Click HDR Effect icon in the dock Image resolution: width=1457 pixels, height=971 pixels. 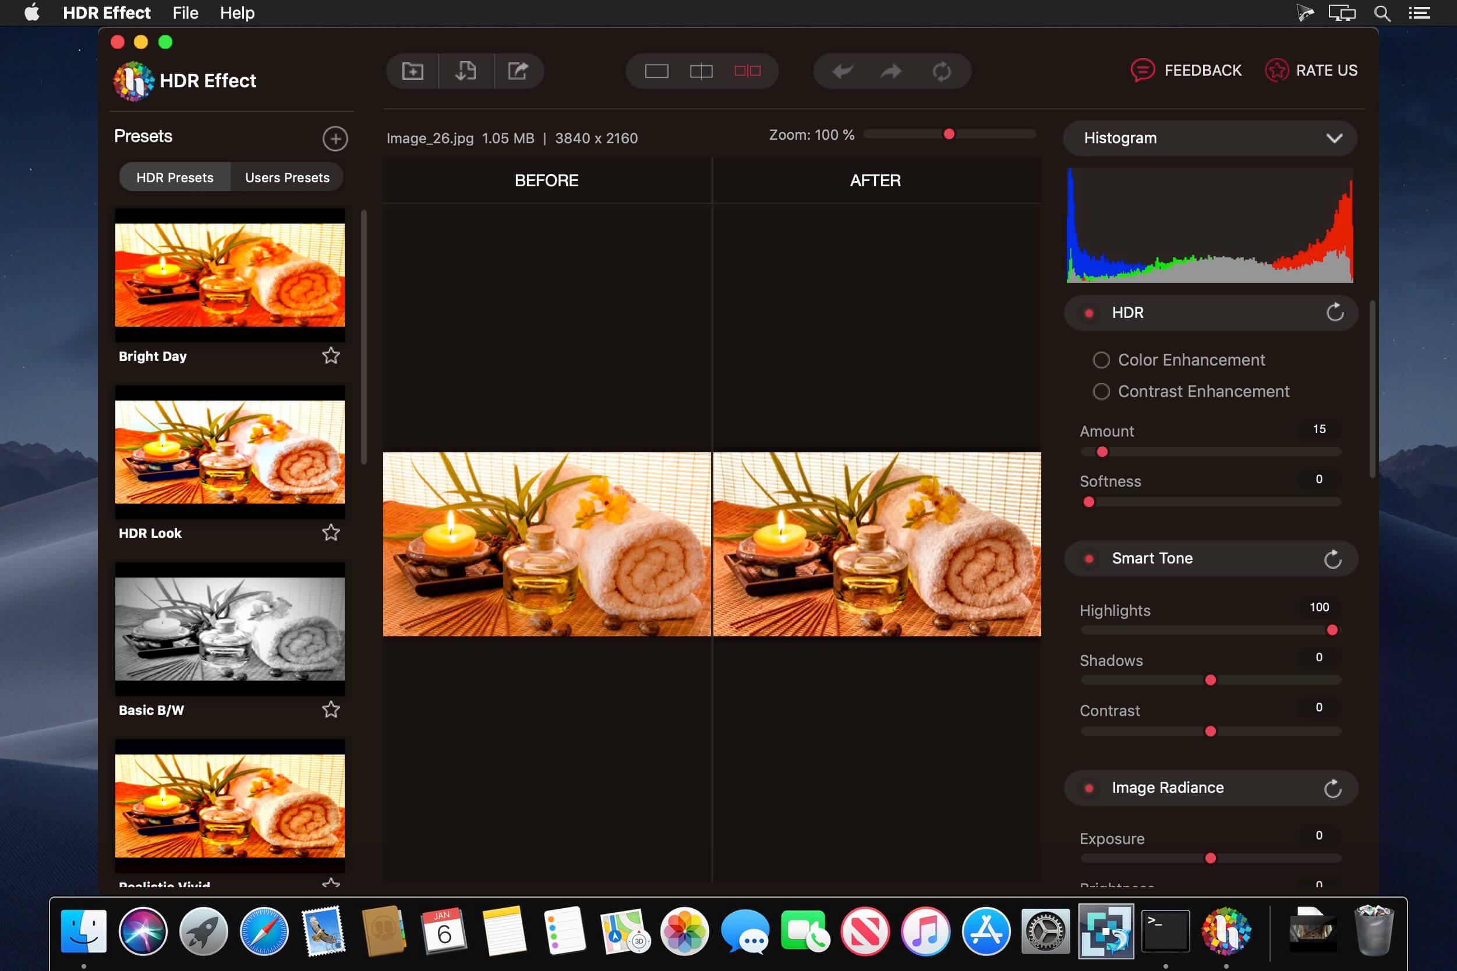click(1226, 931)
